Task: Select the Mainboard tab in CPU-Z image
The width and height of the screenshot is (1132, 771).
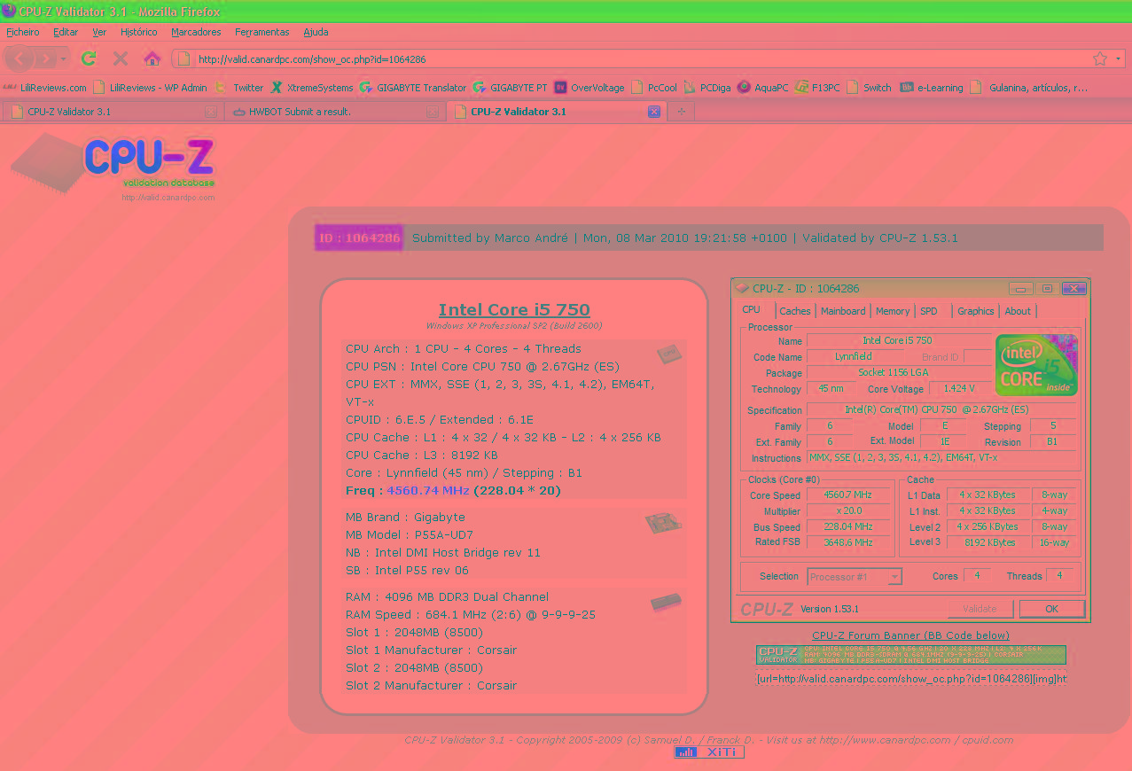Action: point(843,311)
